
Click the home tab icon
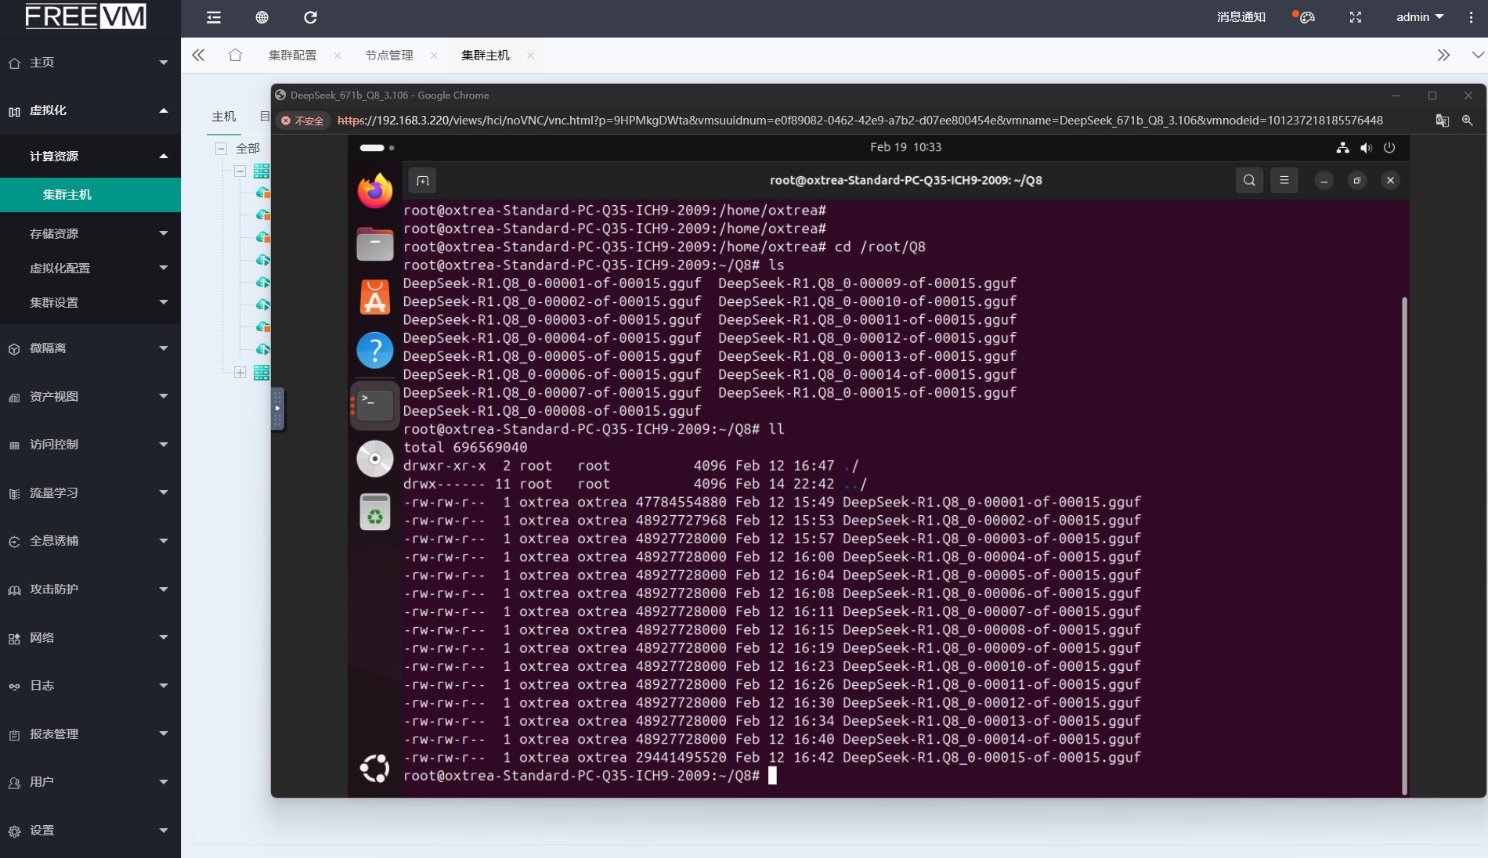click(235, 55)
